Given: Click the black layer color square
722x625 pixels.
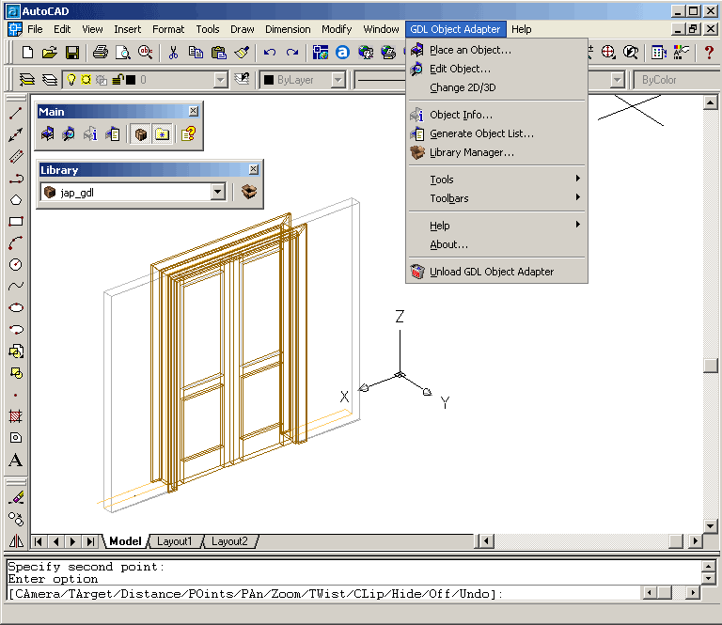Looking at the screenshot, I should (132, 80).
